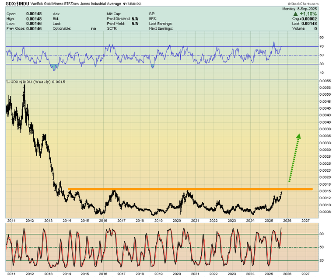Click the green dotted upward arrow
Screen dimensions: 336x277
(x=294, y=157)
